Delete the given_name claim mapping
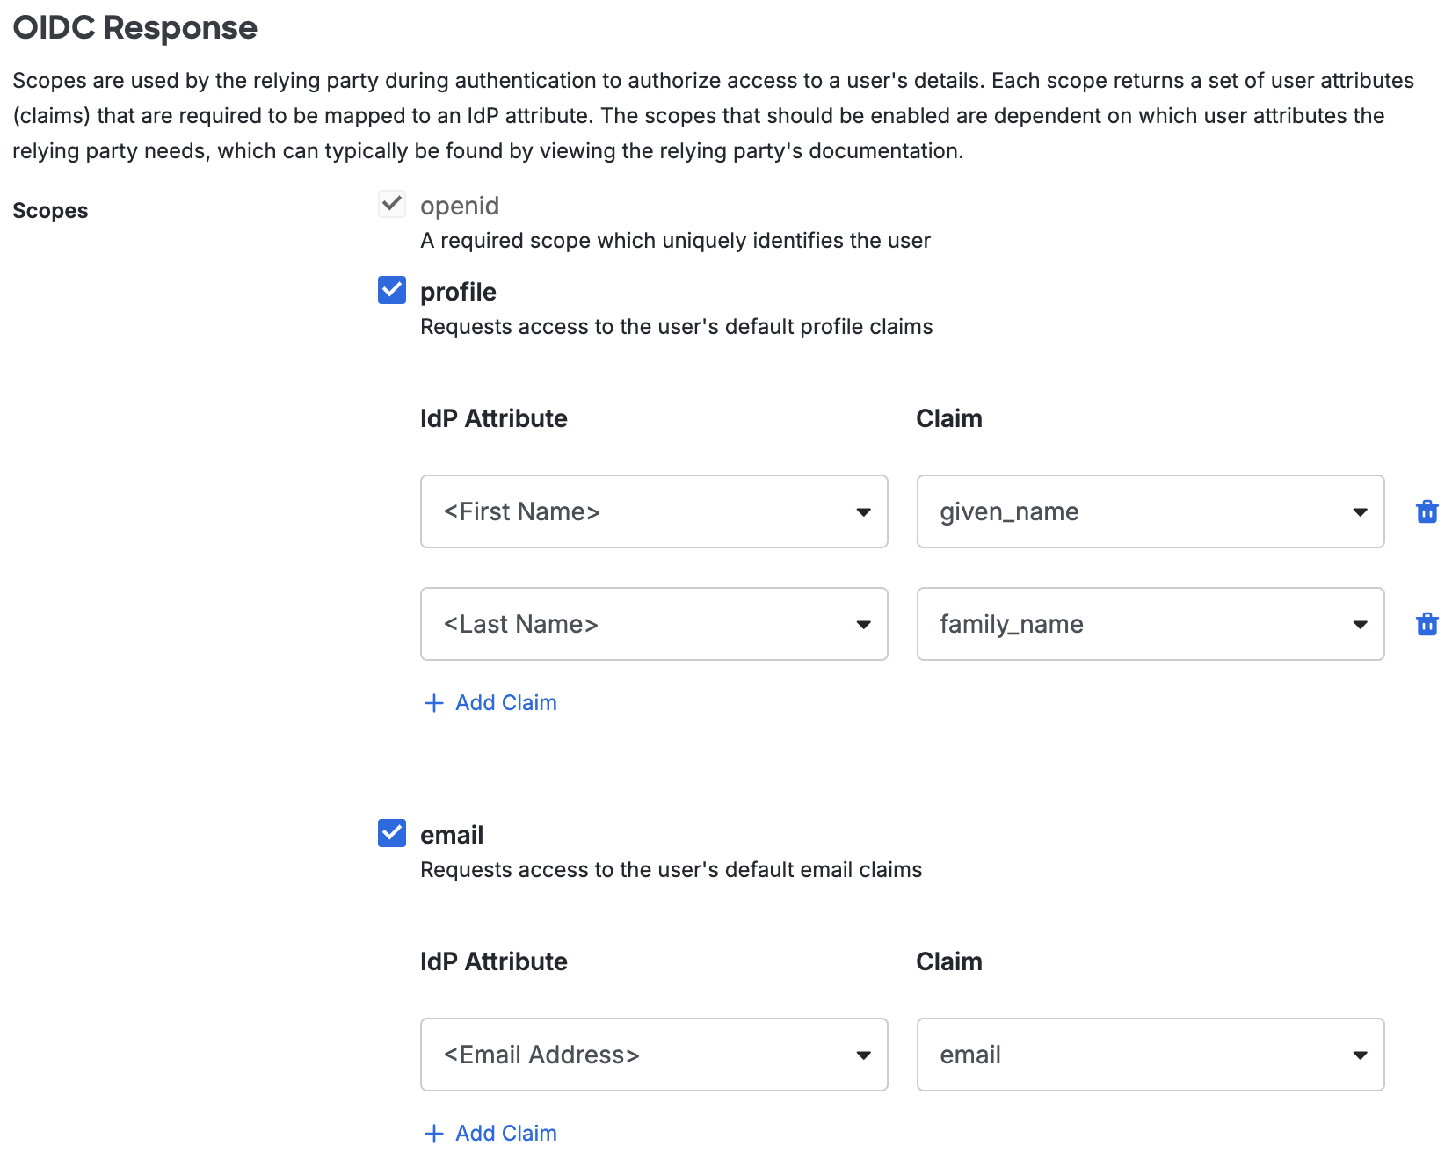The image size is (1452, 1160). (x=1427, y=511)
